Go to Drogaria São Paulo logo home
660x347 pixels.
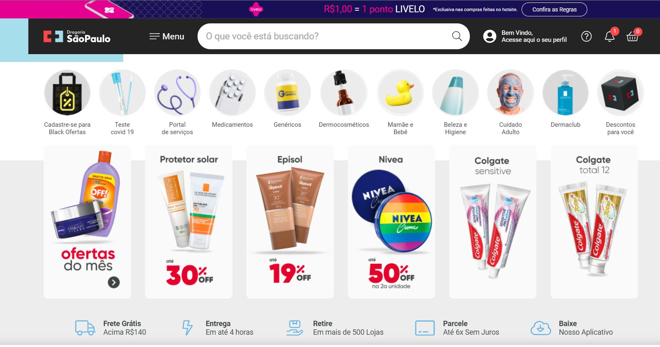tap(77, 37)
